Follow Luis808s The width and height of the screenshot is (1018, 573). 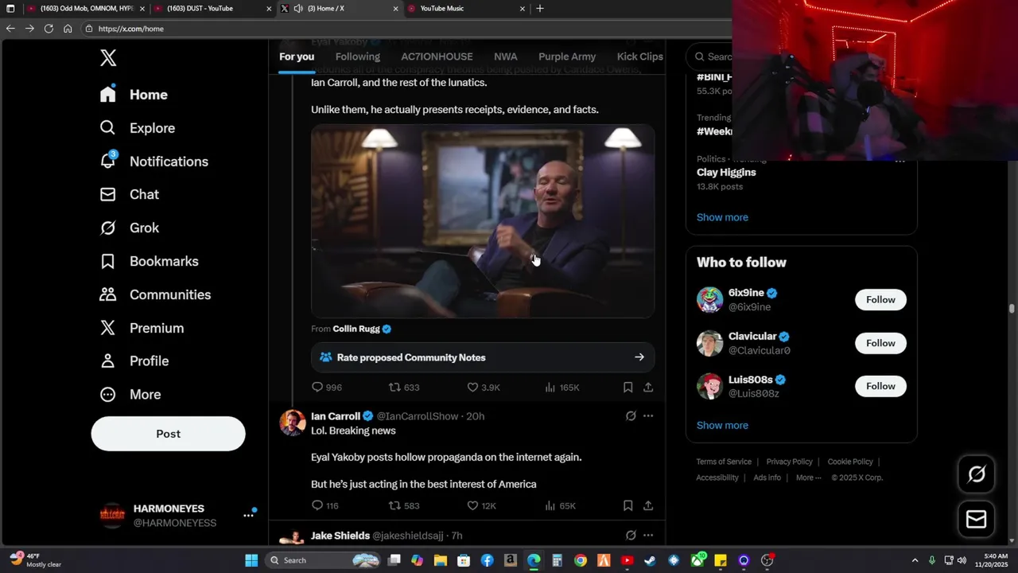(880, 386)
